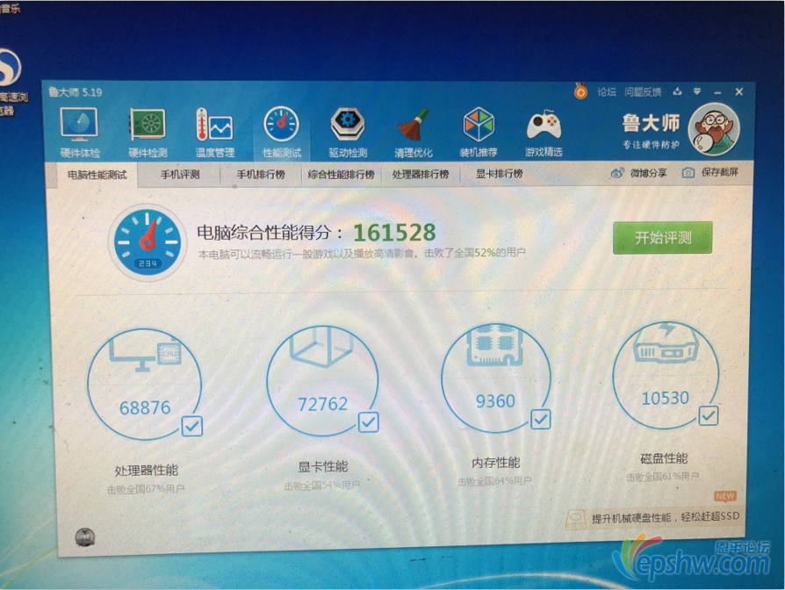Open 清理优化 cleanup broom icon
This screenshot has width=785, height=590.
pos(413,124)
